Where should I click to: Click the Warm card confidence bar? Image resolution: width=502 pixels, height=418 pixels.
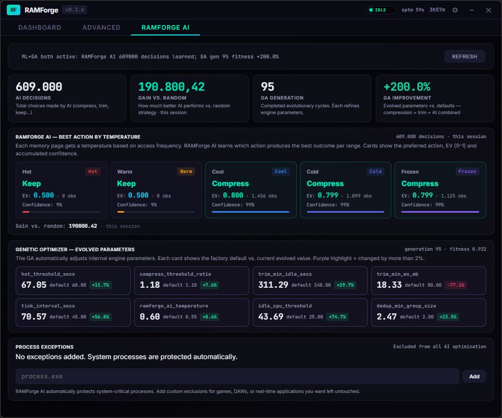pyautogui.click(x=156, y=212)
